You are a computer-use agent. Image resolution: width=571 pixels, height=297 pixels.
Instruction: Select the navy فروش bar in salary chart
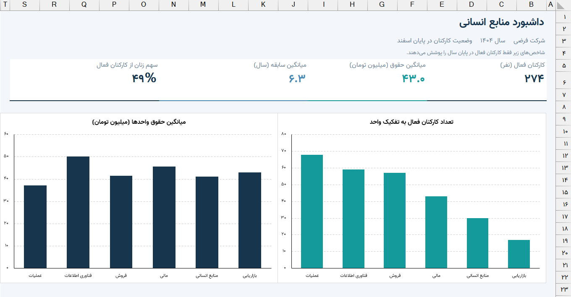pos(121,222)
